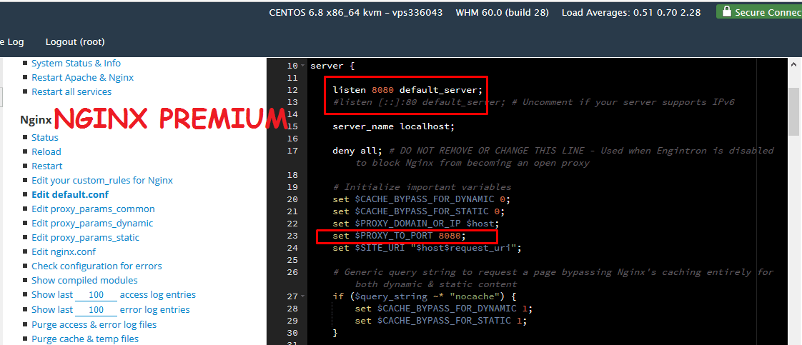Open Edit proxy_params_common link

(93, 209)
